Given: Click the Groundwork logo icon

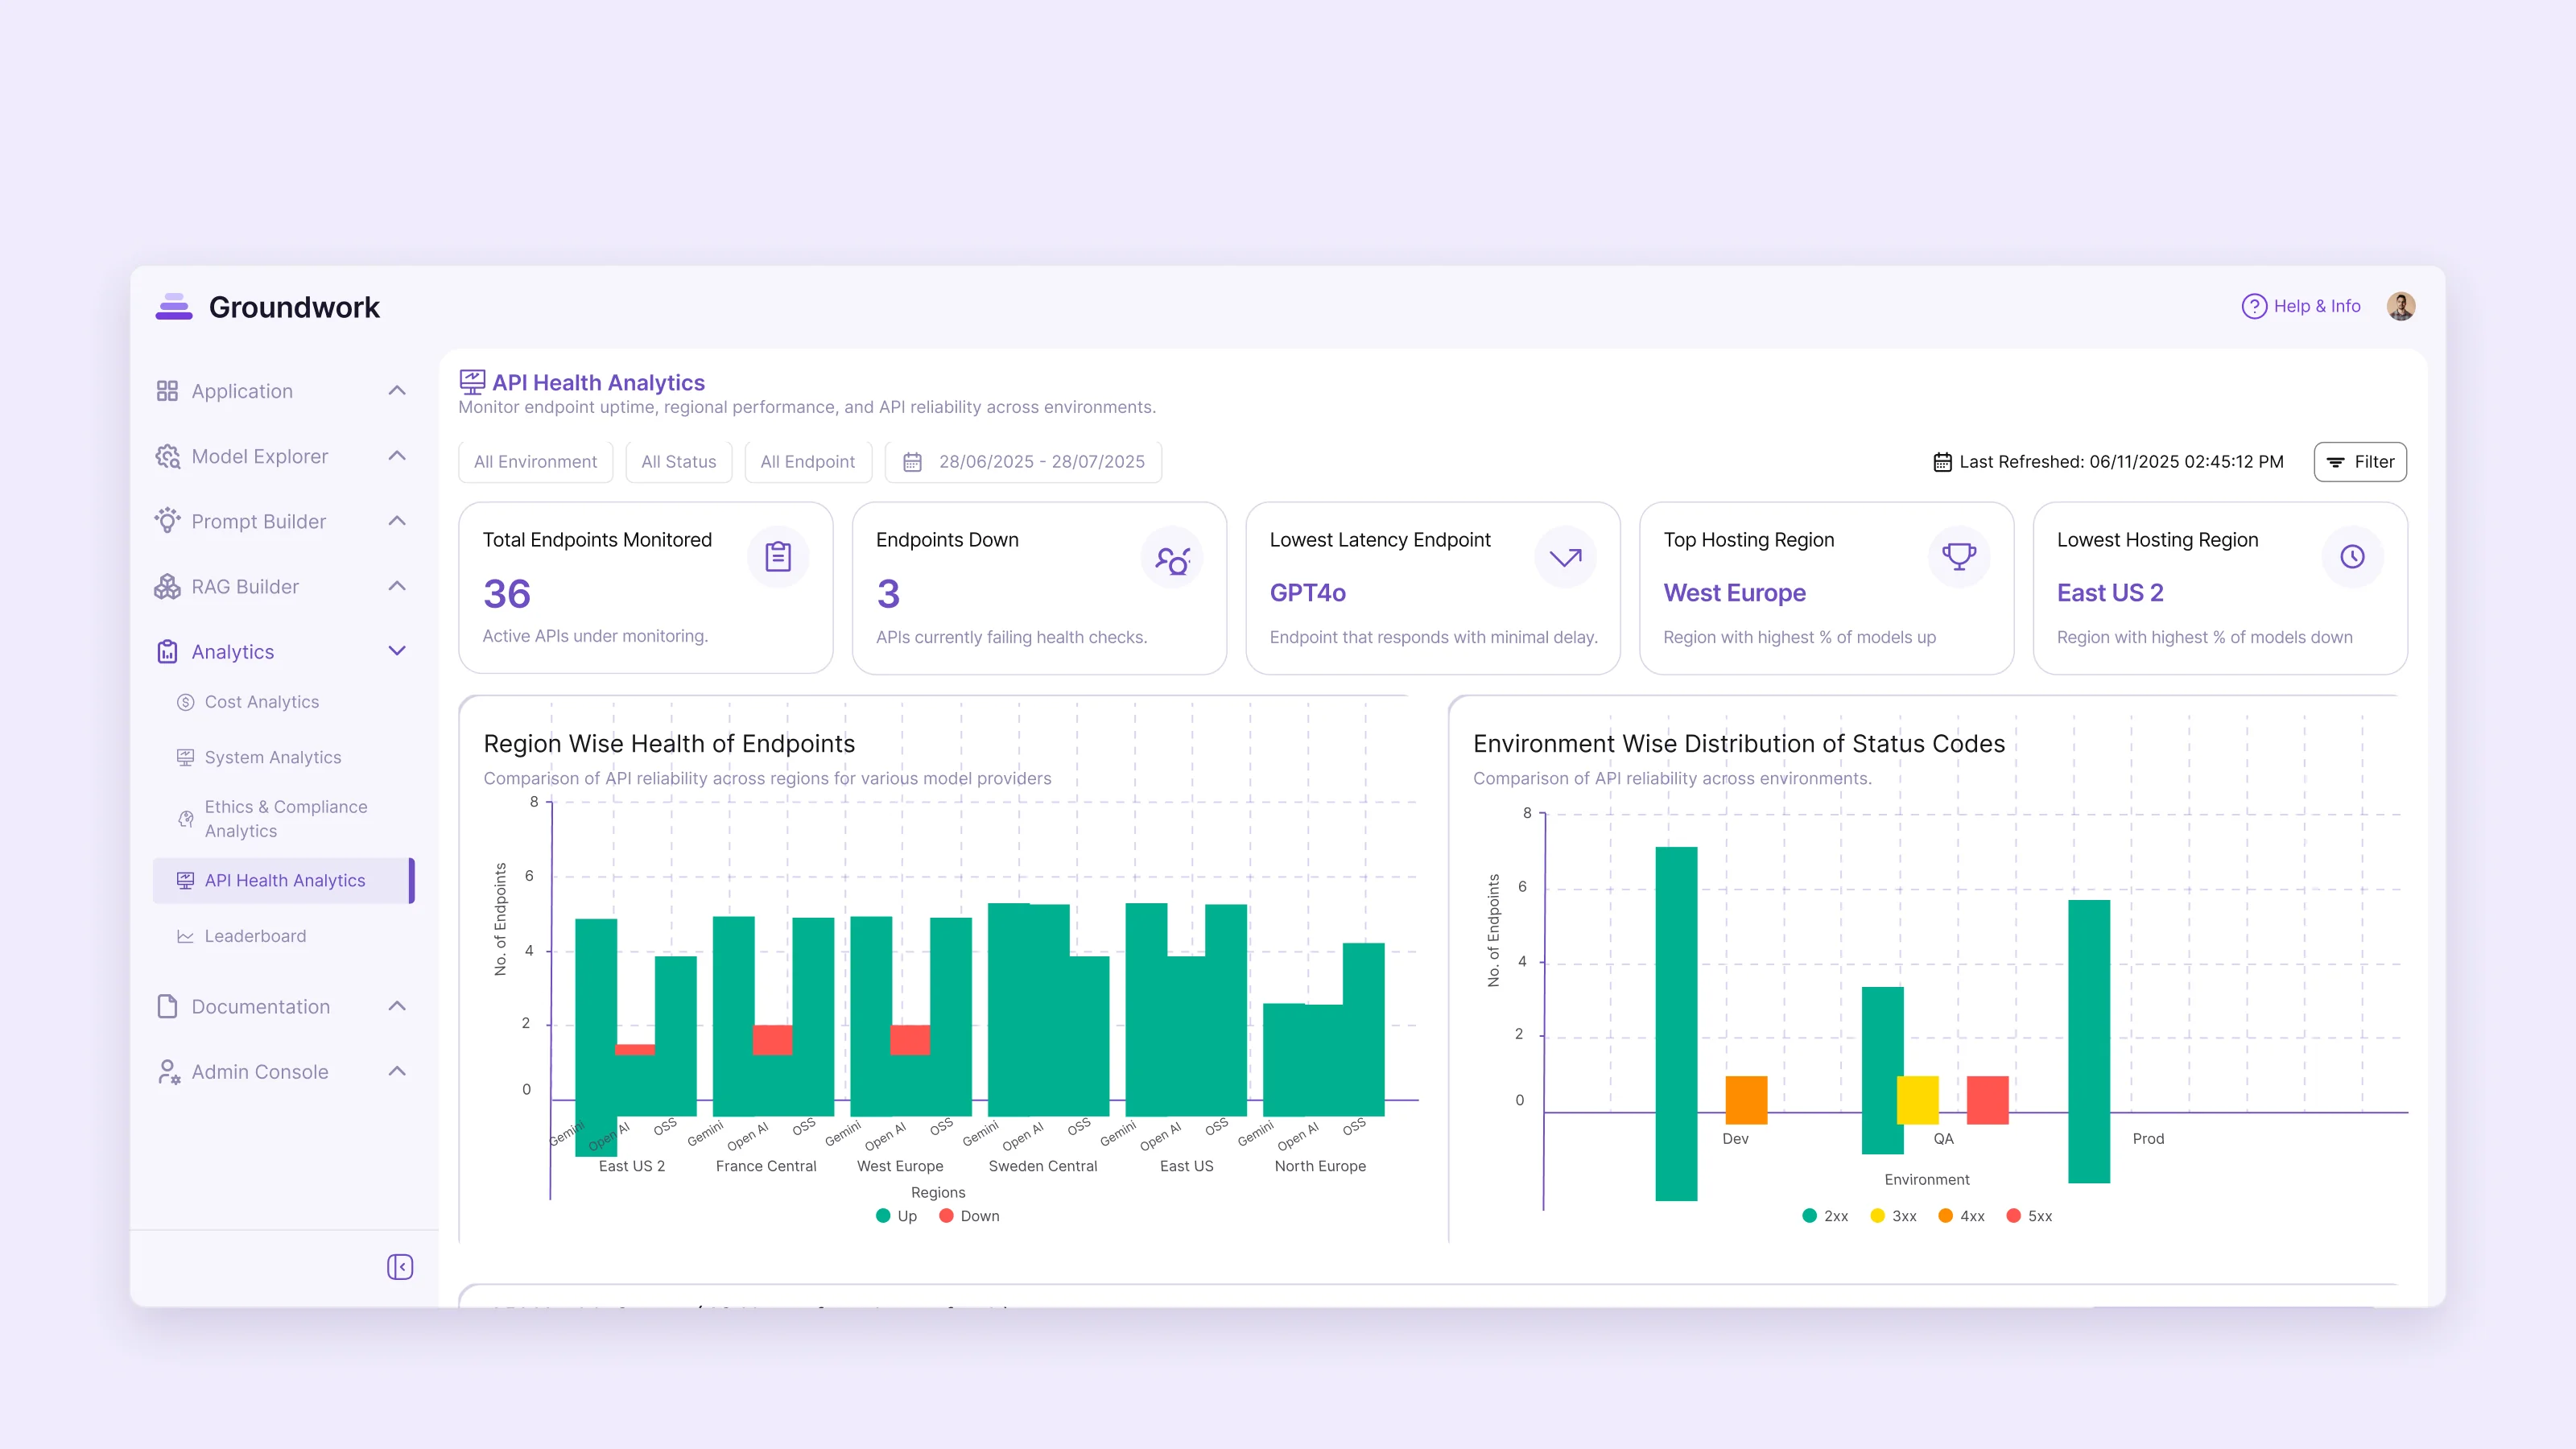Looking at the screenshot, I should tap(174, 306).
